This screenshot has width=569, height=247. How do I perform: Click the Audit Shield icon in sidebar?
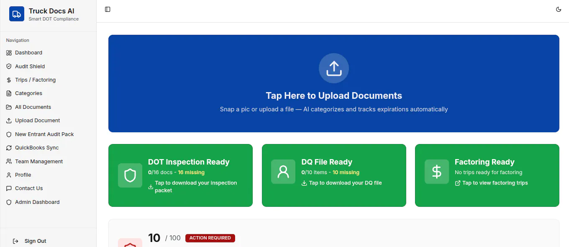pos(9,66)
